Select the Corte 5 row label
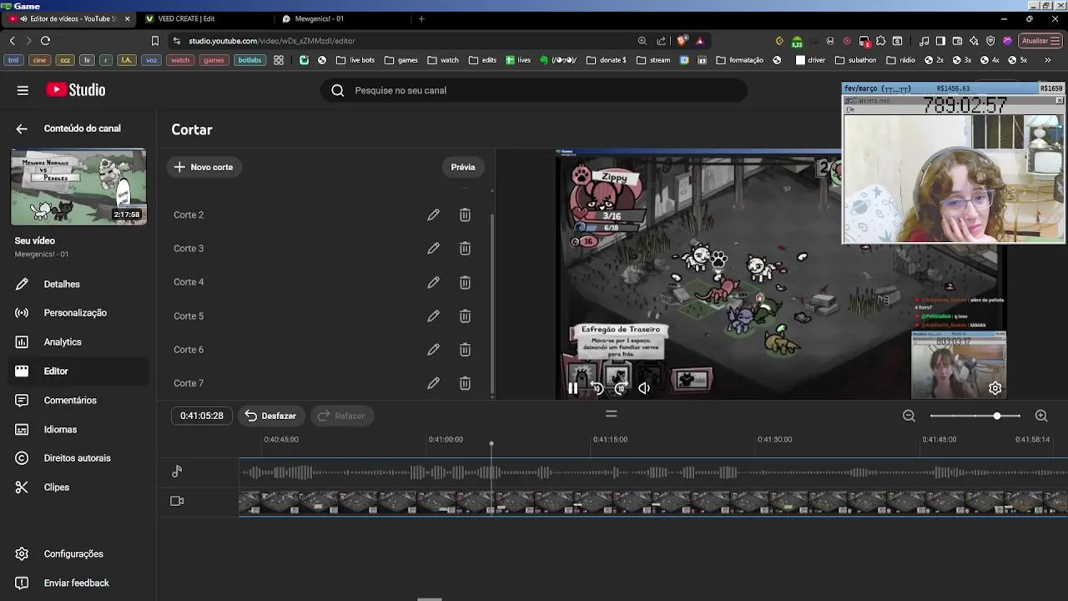Viewport: 1068px width, 601px height. point(189,316)
